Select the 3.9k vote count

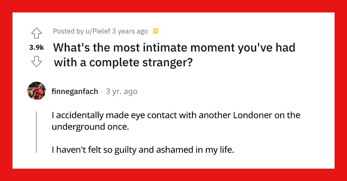pos(36,47)
